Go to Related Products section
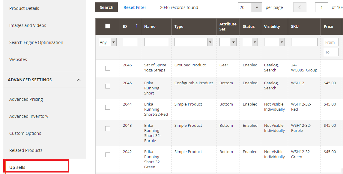Viewport: 343px width, 174px height. click(x=26, y=150)
